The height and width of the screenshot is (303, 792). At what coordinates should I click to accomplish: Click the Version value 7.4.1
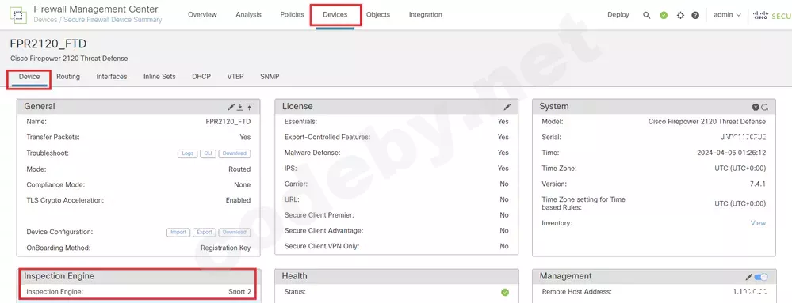(758, 184)
